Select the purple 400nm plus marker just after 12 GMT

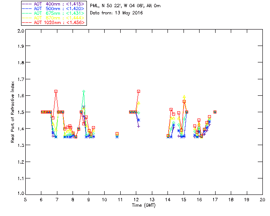(x=139, y=127)
